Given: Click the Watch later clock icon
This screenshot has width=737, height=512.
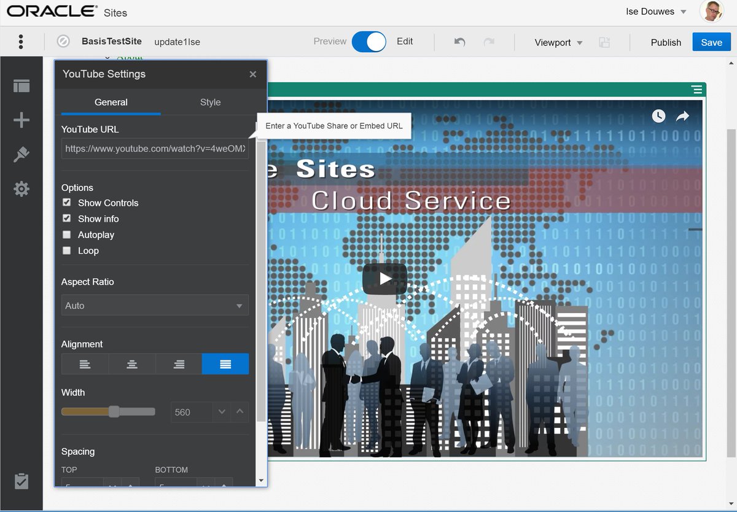Looking at the screenshot, I should 658,116.
